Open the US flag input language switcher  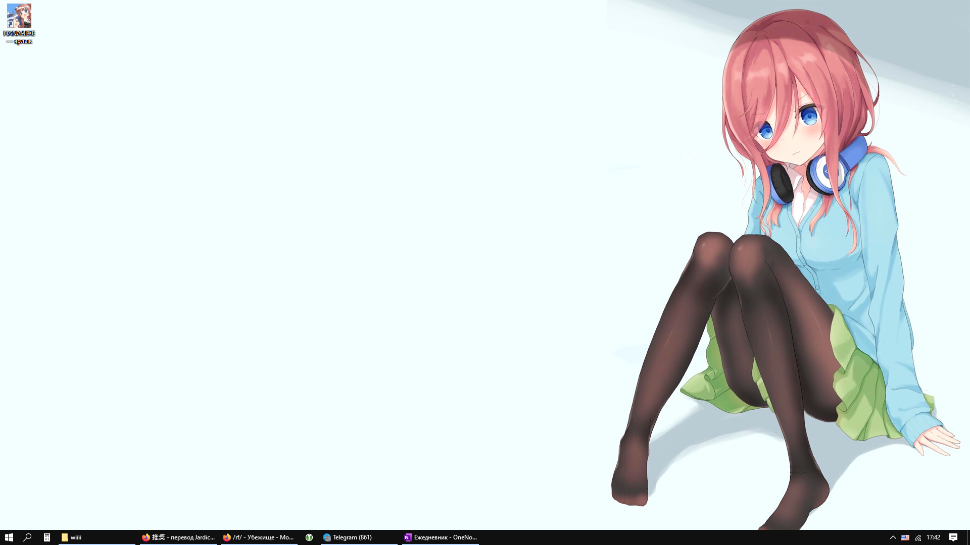pyautogui.click(x=905, y=537)
